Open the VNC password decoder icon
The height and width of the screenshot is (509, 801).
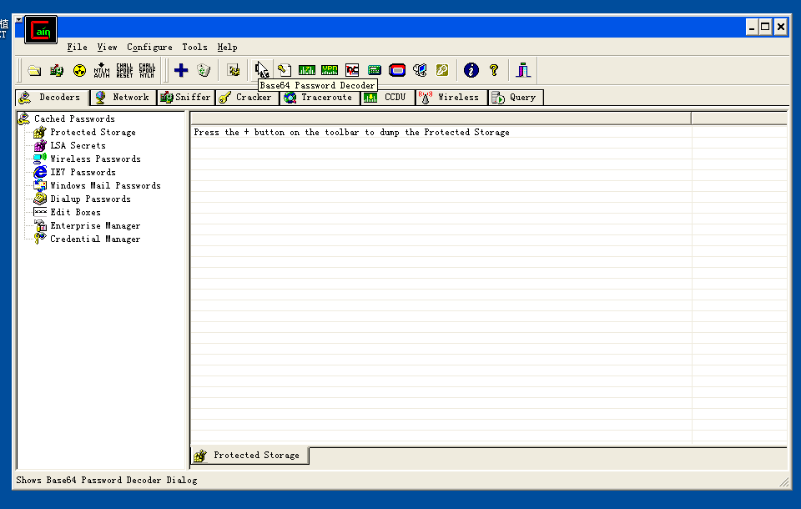[x=352, y=71]
